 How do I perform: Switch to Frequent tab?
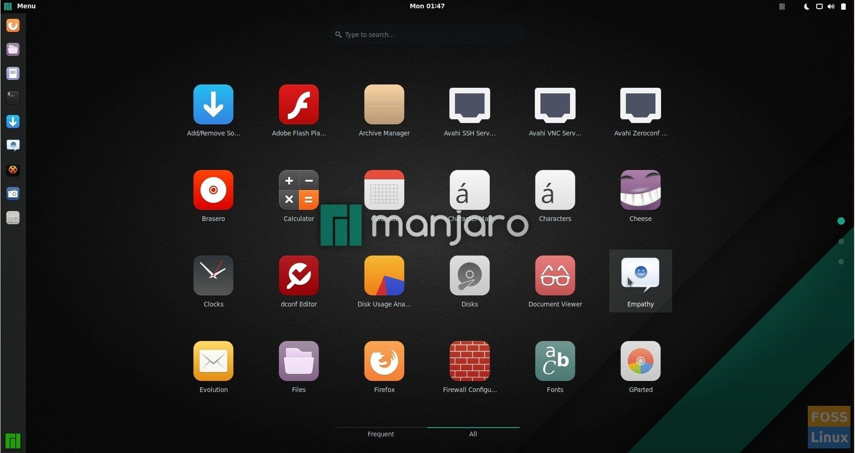click(x=381, y=434)
